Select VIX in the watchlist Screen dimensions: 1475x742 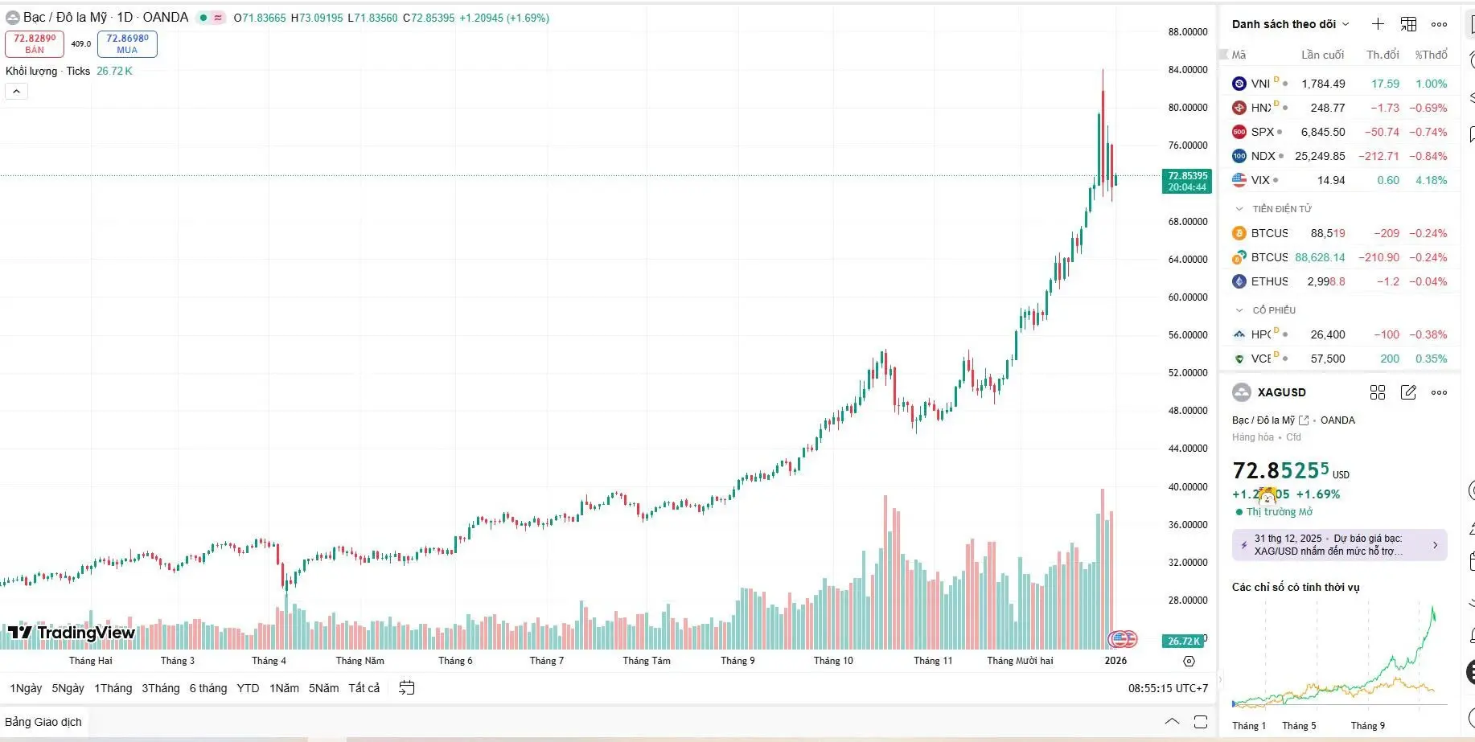click(1260, 180)
